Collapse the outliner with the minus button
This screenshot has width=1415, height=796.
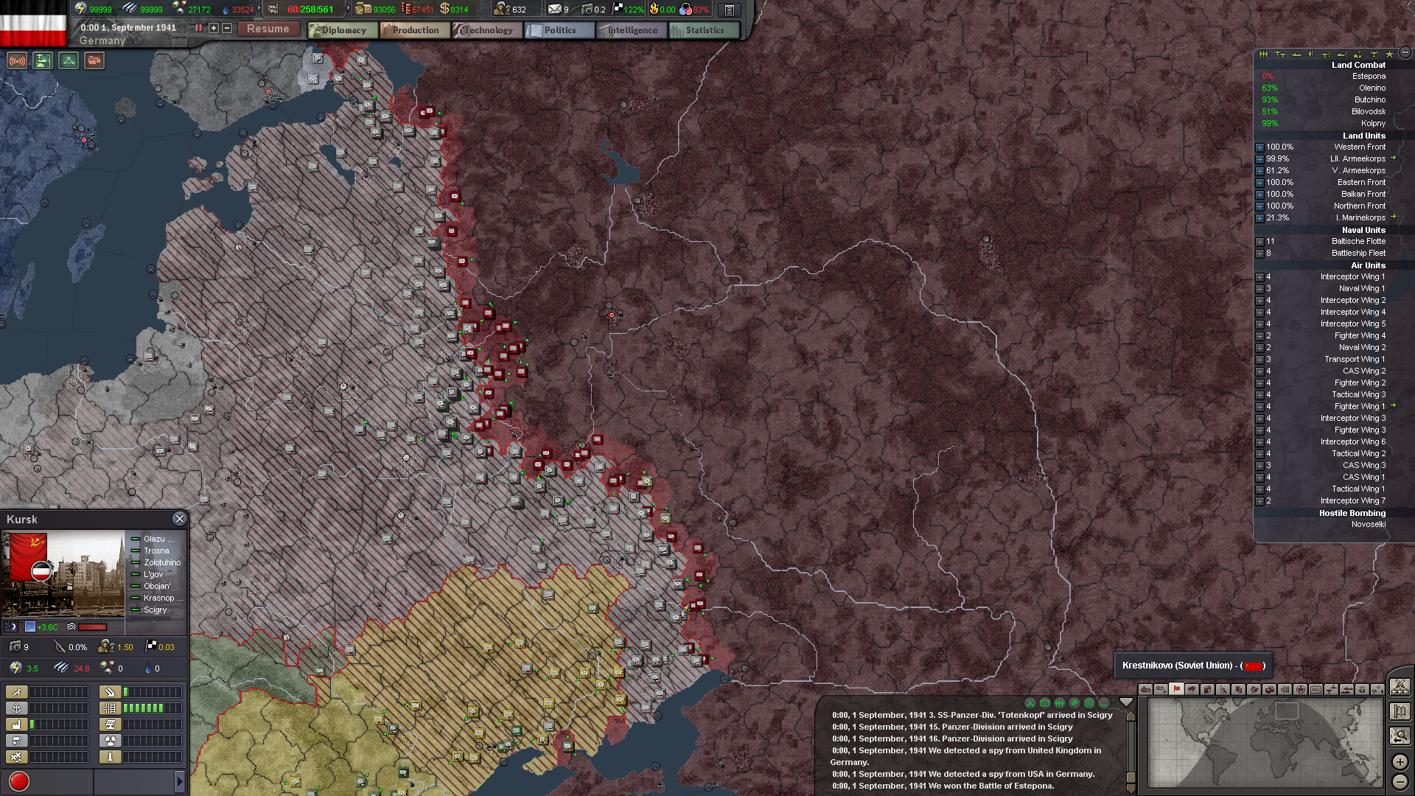tap(1405, 53)
